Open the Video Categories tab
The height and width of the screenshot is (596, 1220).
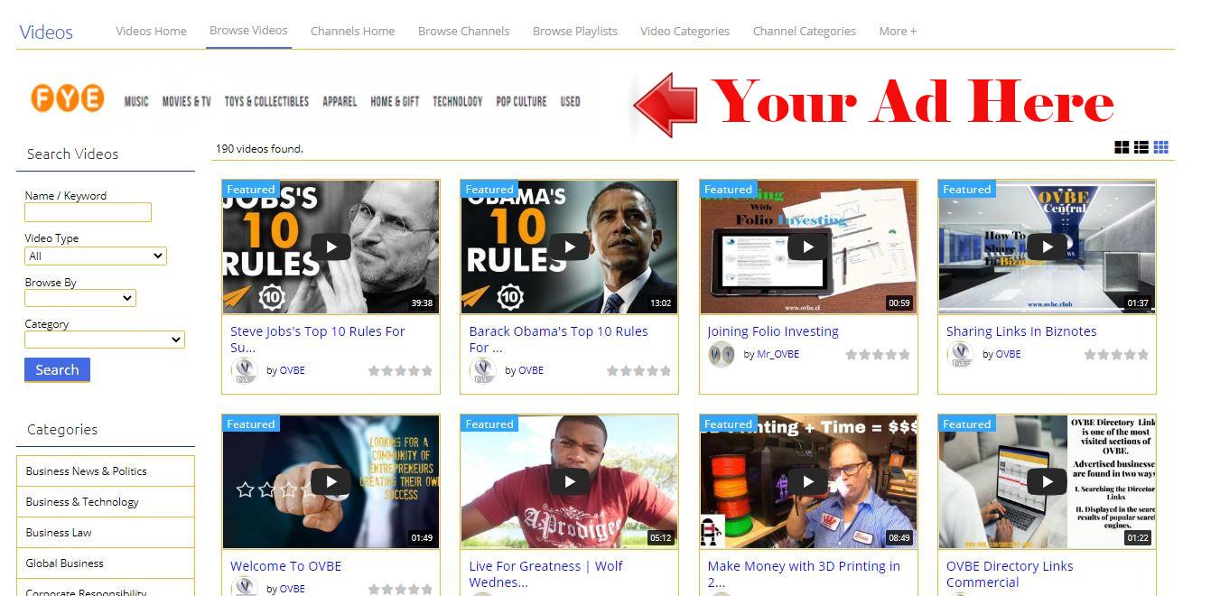tap(685, 31)
